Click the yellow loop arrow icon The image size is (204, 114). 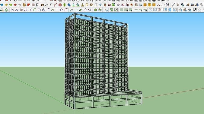tap(87, 5)
